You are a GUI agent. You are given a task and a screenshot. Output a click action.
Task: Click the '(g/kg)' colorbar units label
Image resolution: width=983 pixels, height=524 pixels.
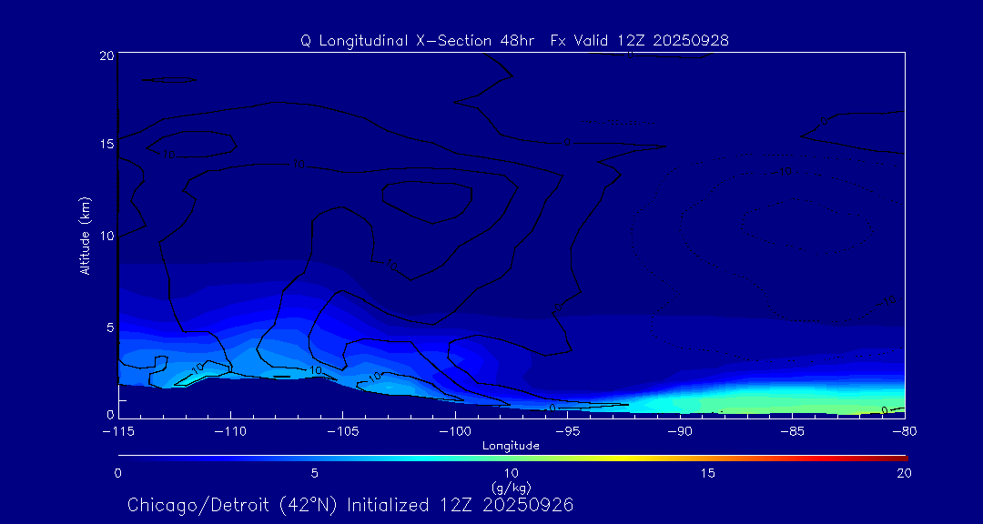(511, 488)
